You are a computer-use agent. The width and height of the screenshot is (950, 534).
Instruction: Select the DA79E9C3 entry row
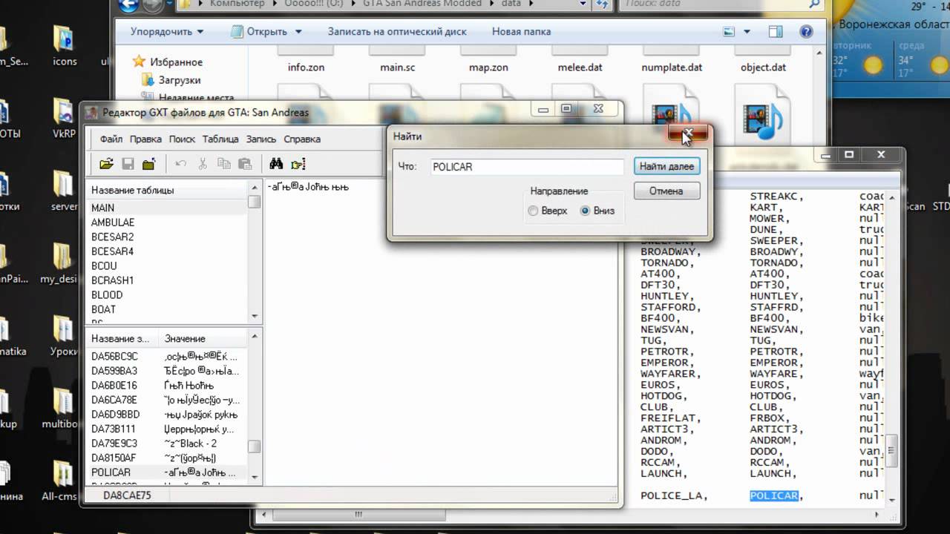(167, 443)
